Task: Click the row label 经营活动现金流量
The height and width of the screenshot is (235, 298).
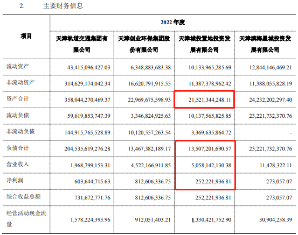Action: 26,219
